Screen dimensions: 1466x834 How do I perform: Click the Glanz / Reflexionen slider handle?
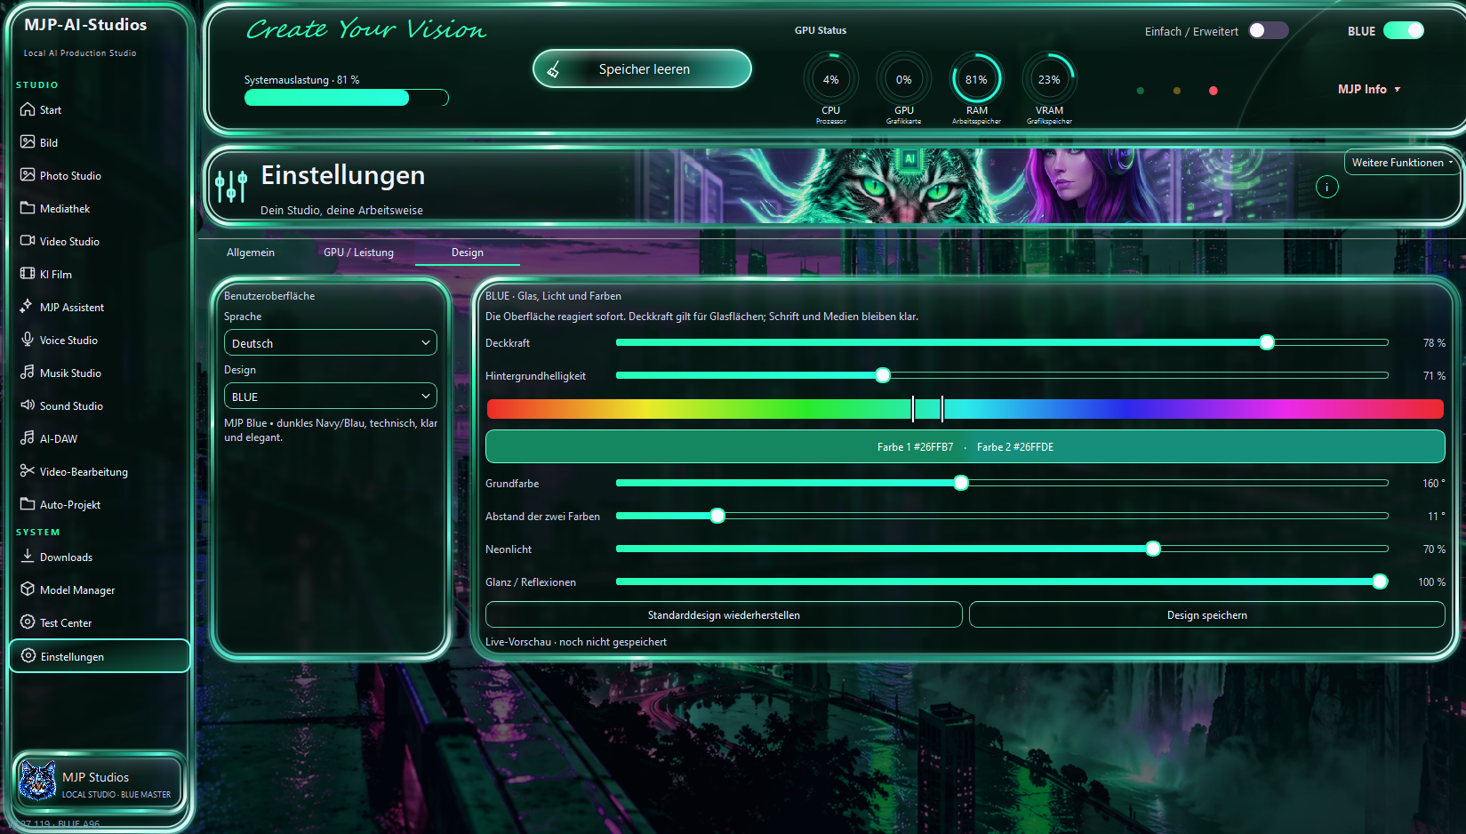pos(1380,581)
